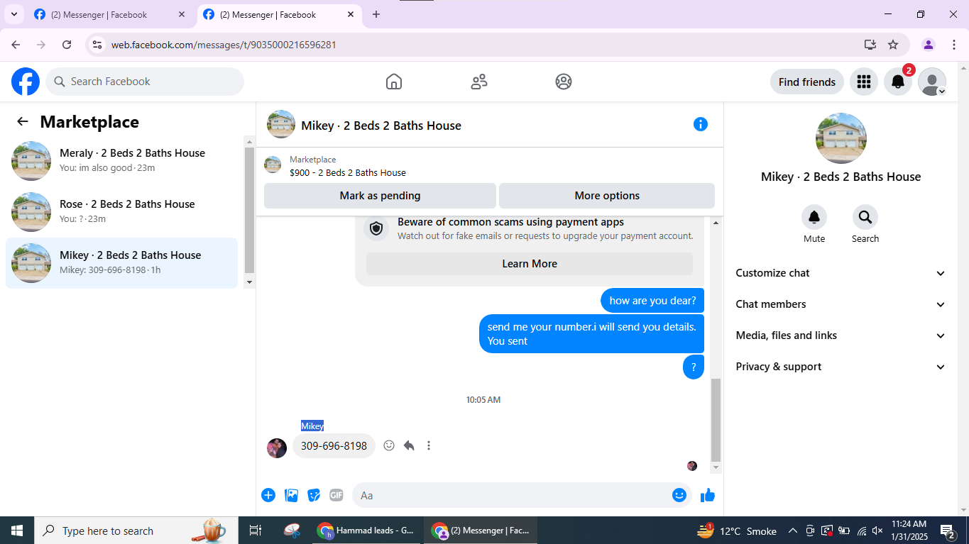Screen dimensions: 969x544
Task: Open more actions for the 309-696-8198 message
Action: point(429,445)
